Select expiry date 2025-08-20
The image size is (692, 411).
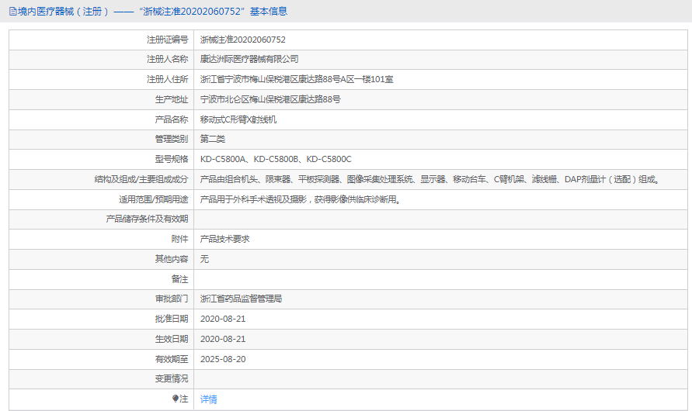click(223, 360)
